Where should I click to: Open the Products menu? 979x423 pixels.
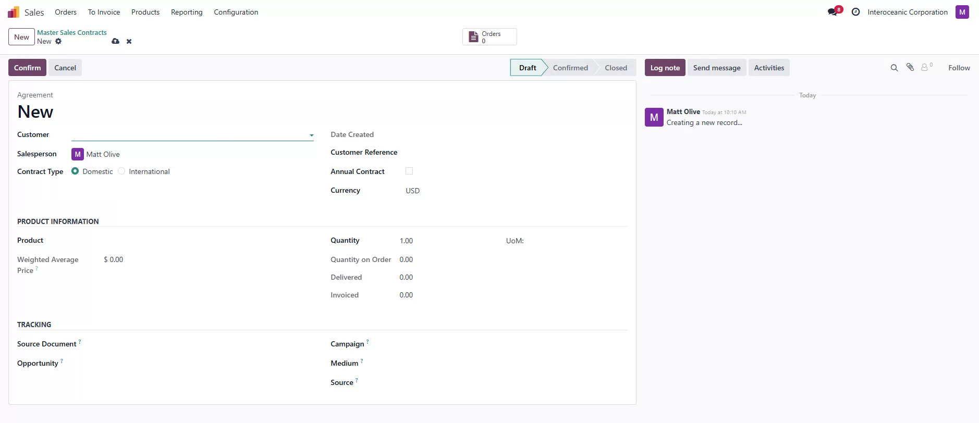click(x=145, y=12)
